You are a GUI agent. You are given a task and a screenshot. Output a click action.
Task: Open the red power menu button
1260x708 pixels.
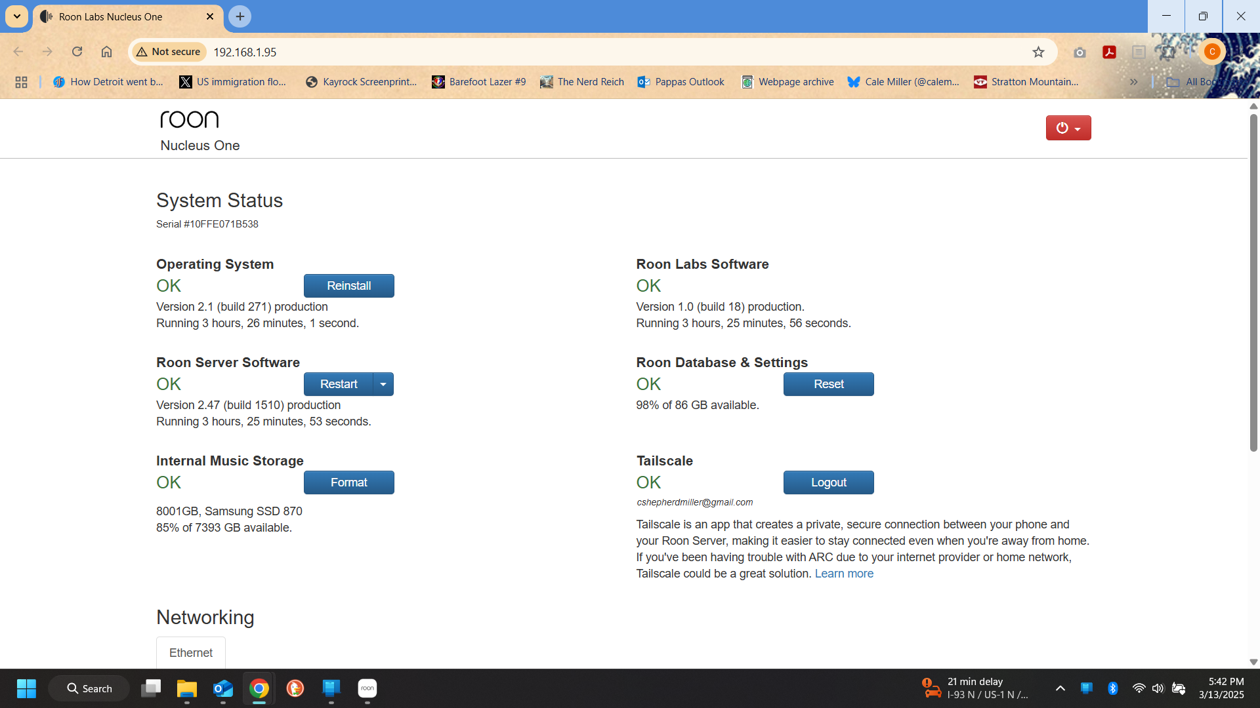1068,128
